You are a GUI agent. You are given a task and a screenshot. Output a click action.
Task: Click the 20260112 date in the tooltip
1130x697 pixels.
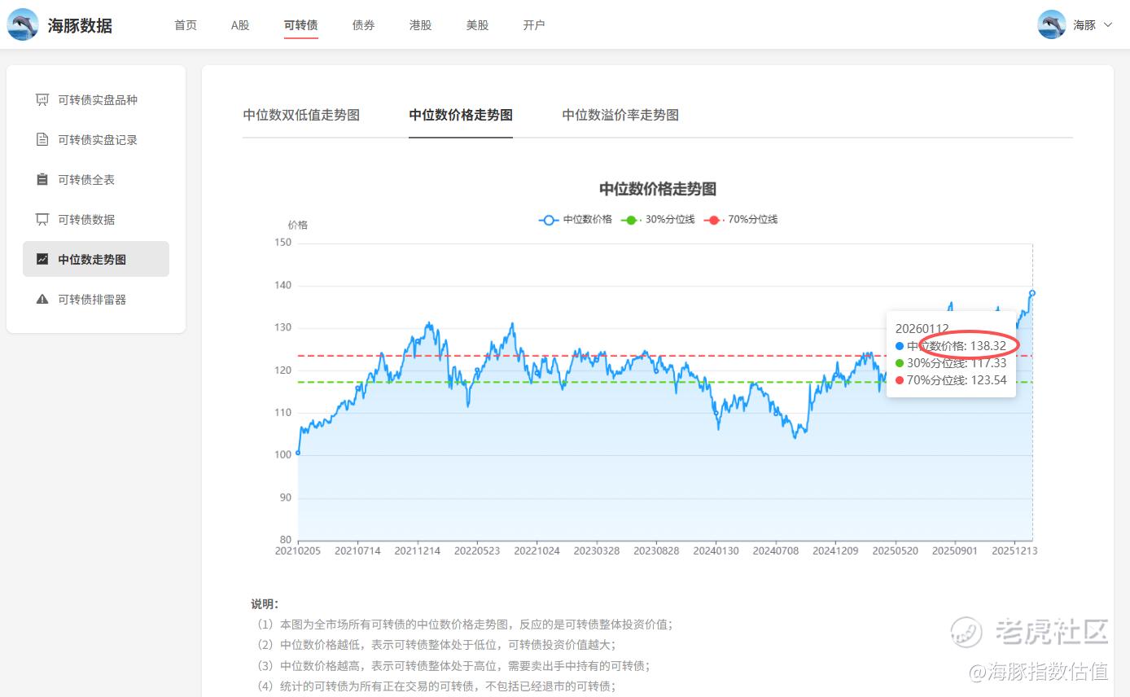[922, 329]
